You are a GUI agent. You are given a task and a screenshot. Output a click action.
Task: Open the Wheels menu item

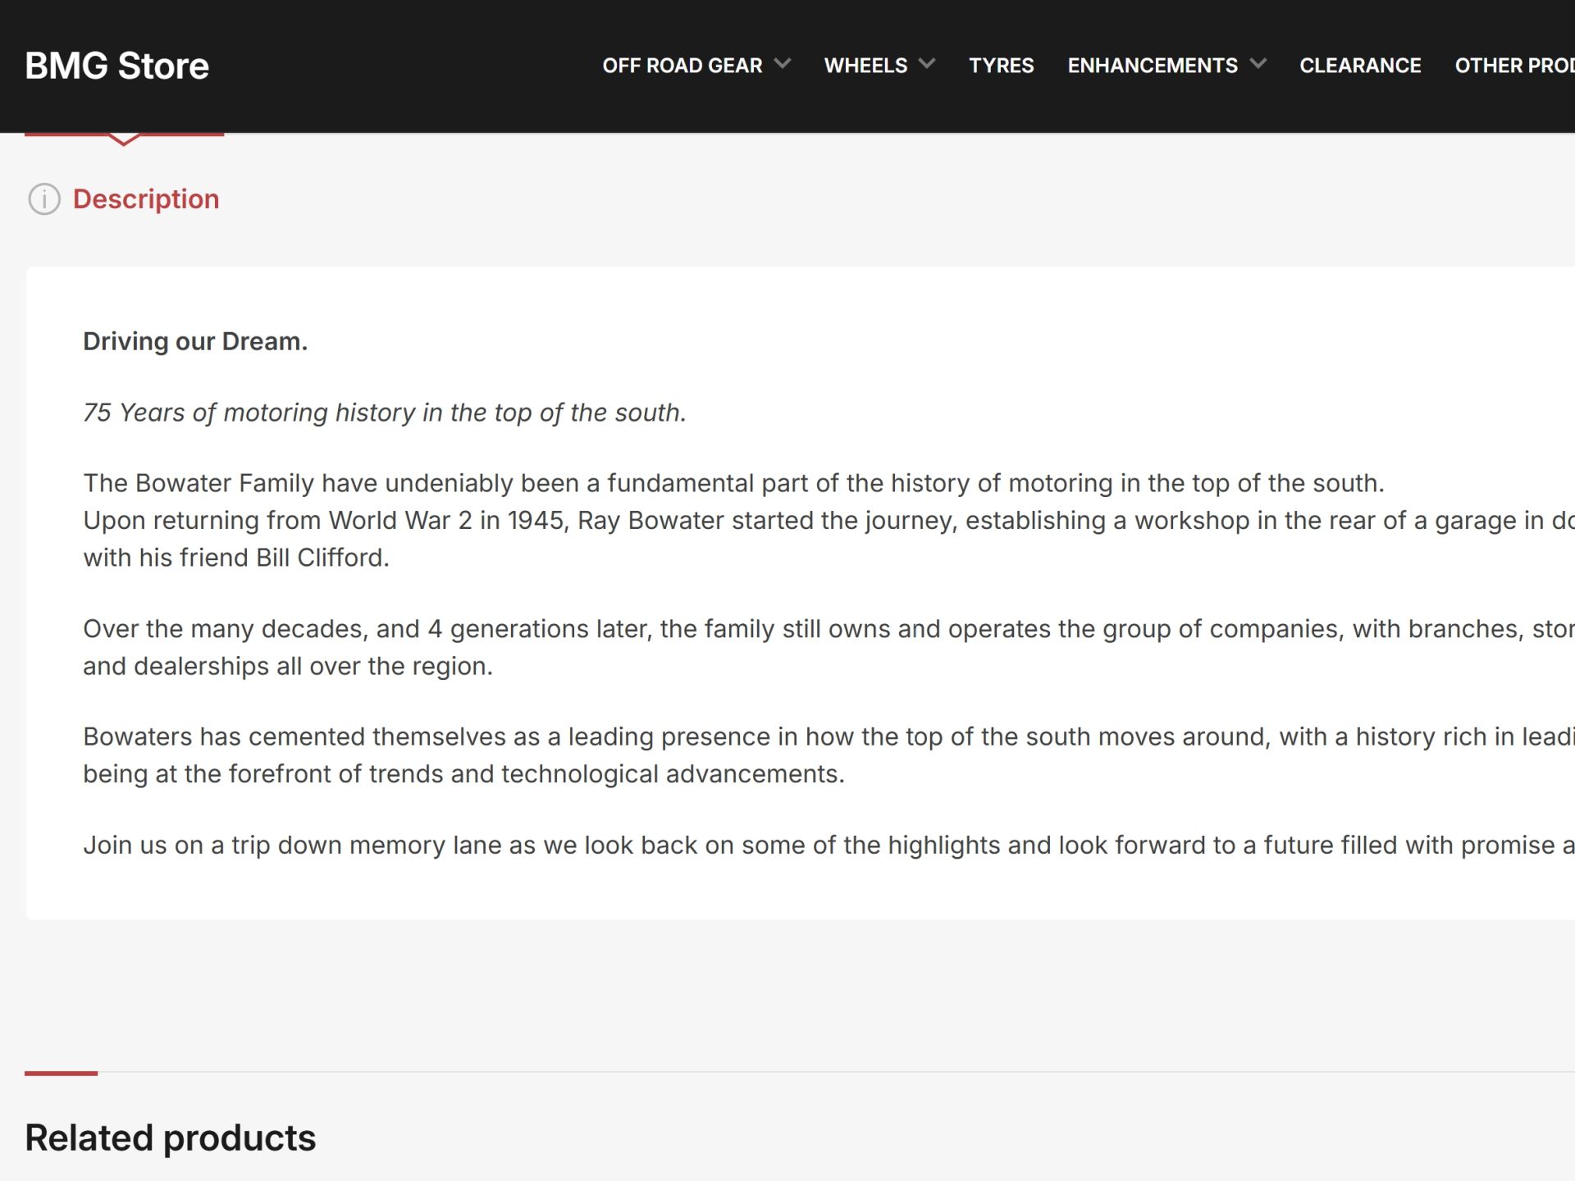point(865,66)
